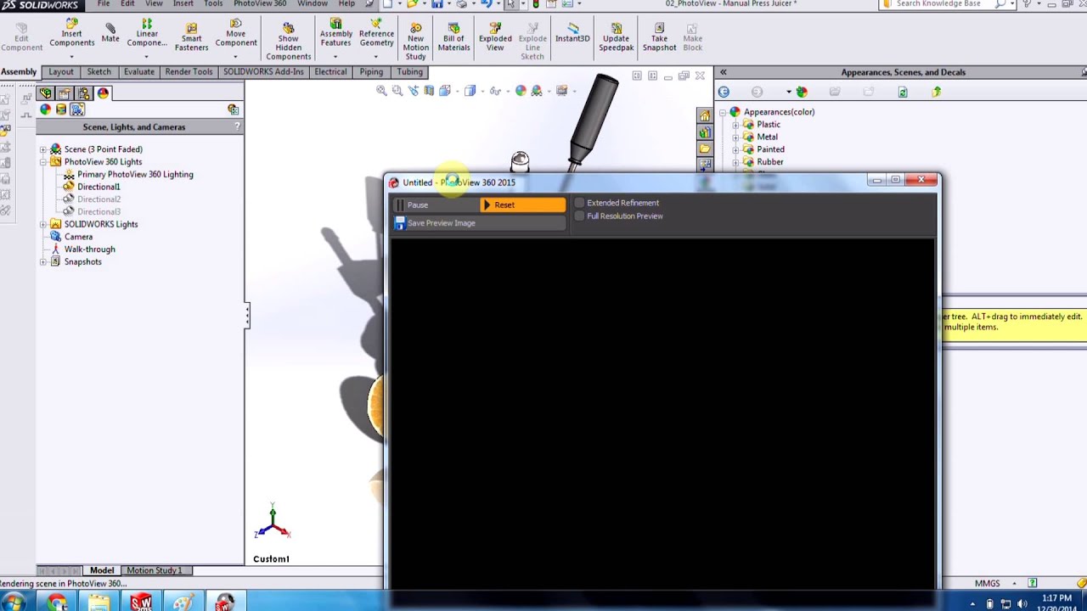Click Edit Appearance icon in view toolbar
This screenshot has height=611, width=1087.
521,91
